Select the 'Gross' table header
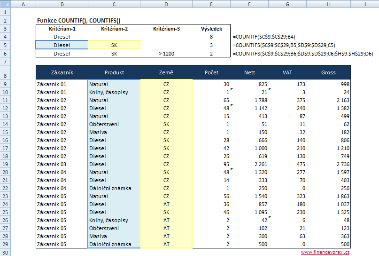The width and height of the screenshot is (379, 256). pos(328,72)
